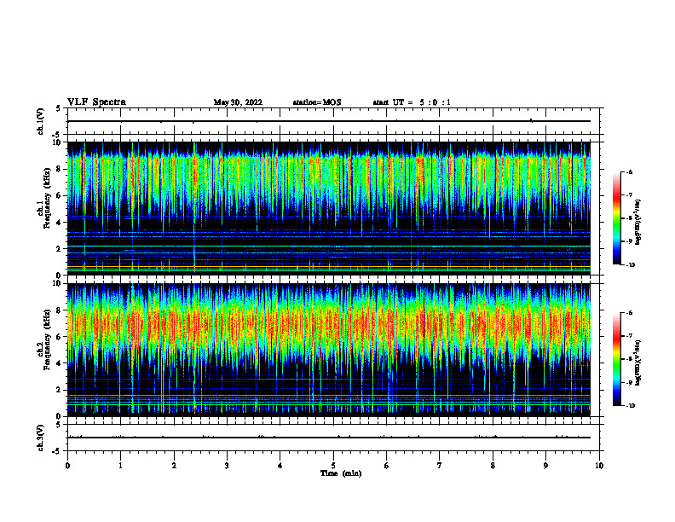Click the "3" tick on the time axis
This screenshot has width=675, height=522.
(227, 466)
